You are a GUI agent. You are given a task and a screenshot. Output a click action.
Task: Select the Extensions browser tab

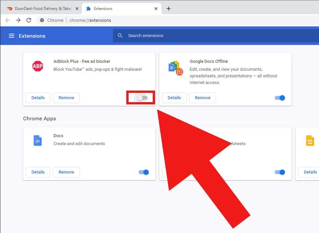pos(121,9)
